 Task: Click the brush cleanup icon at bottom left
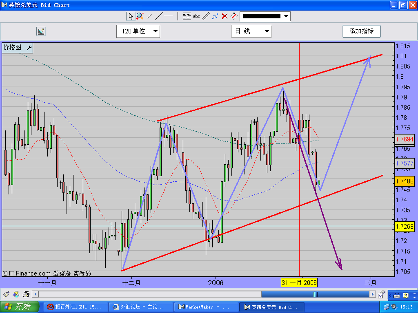[x=6, y=294]
